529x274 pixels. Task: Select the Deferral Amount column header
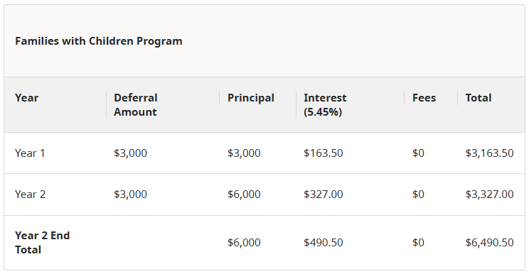(x=136, y=104)
